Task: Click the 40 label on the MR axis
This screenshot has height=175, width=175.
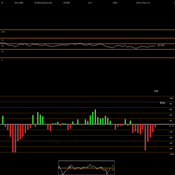Action: click(171, 115)
